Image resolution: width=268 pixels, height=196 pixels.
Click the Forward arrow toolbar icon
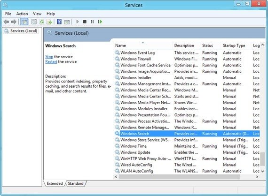coord(14,22)
